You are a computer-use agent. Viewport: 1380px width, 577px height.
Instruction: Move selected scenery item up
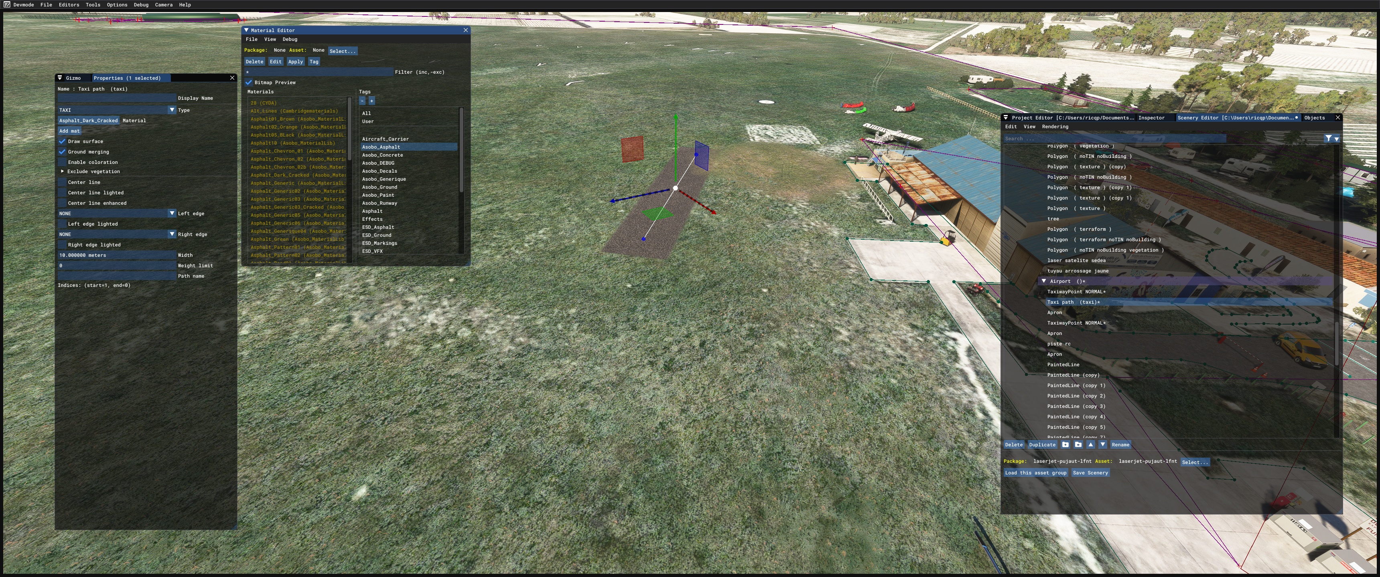pos(1091,445)
